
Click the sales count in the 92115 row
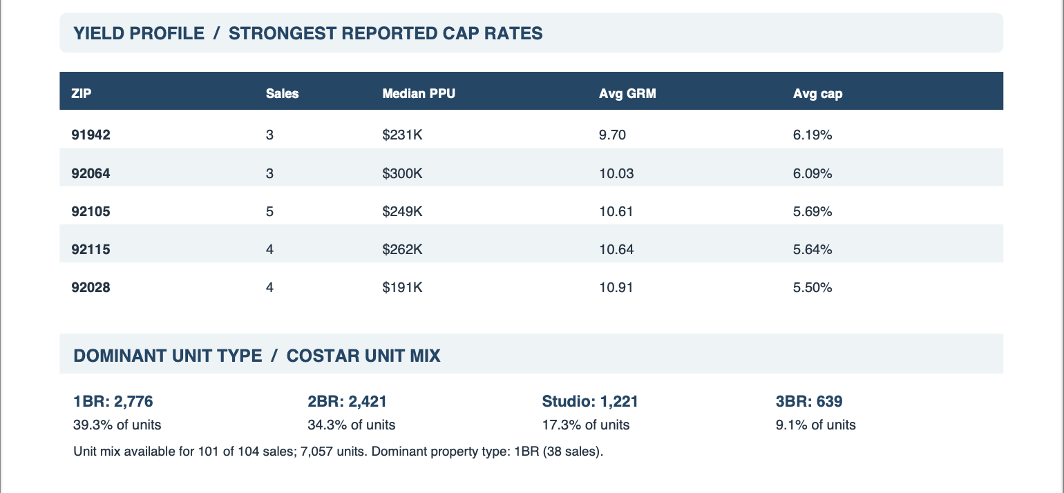(x=269, y=250)
